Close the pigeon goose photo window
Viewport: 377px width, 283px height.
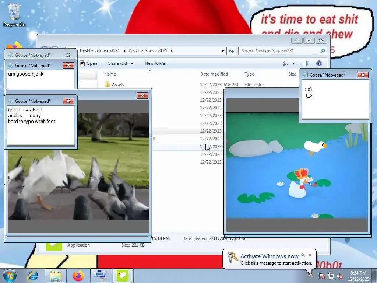tap(142, 95)
